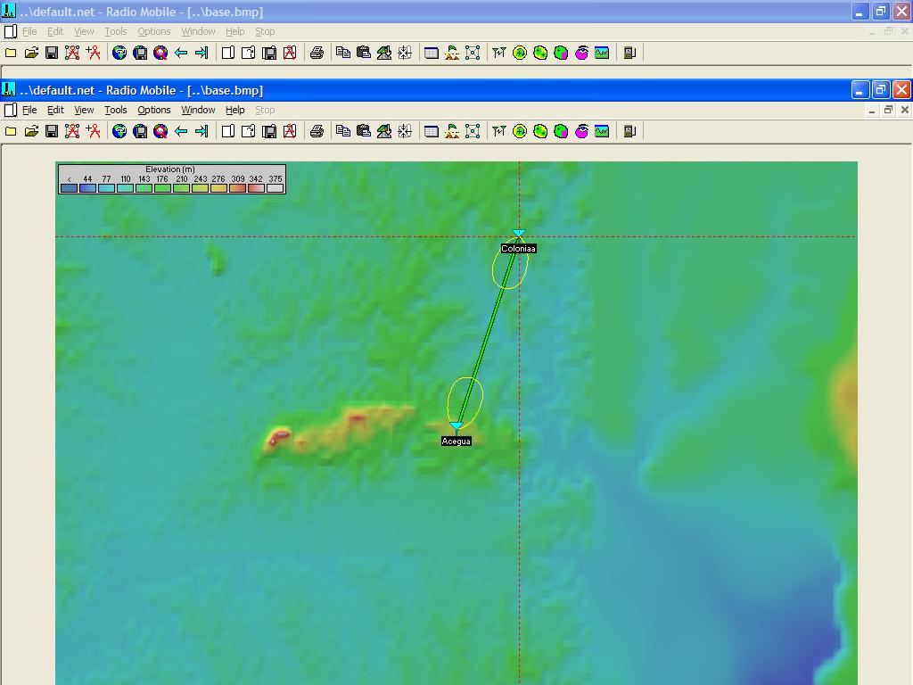Click the yellow-green single polar coverage icon, lower toolbar
913x685 pixels.
520,131
